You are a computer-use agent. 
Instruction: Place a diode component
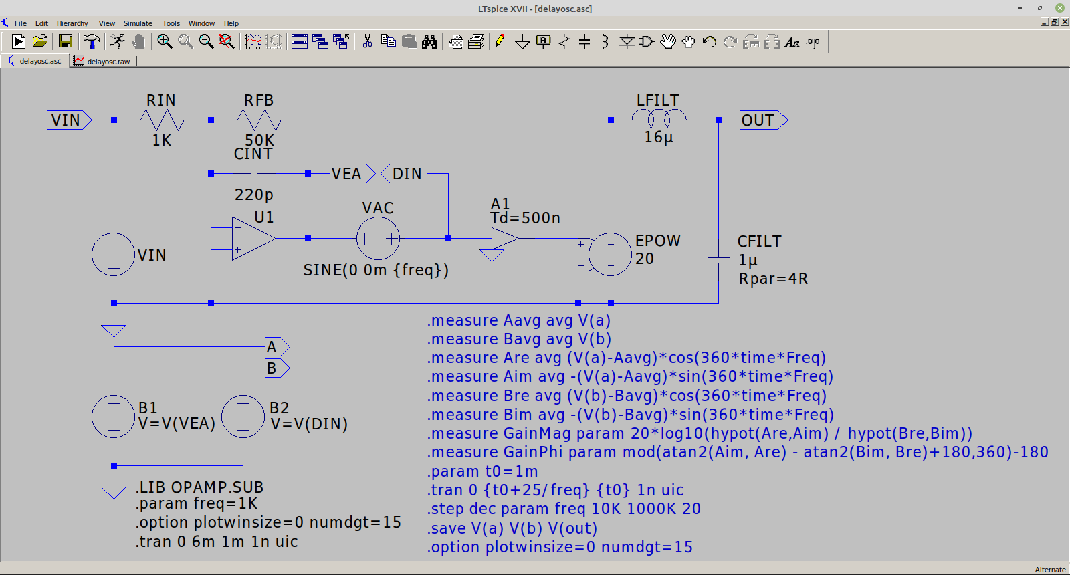click(x=627, y=41)
